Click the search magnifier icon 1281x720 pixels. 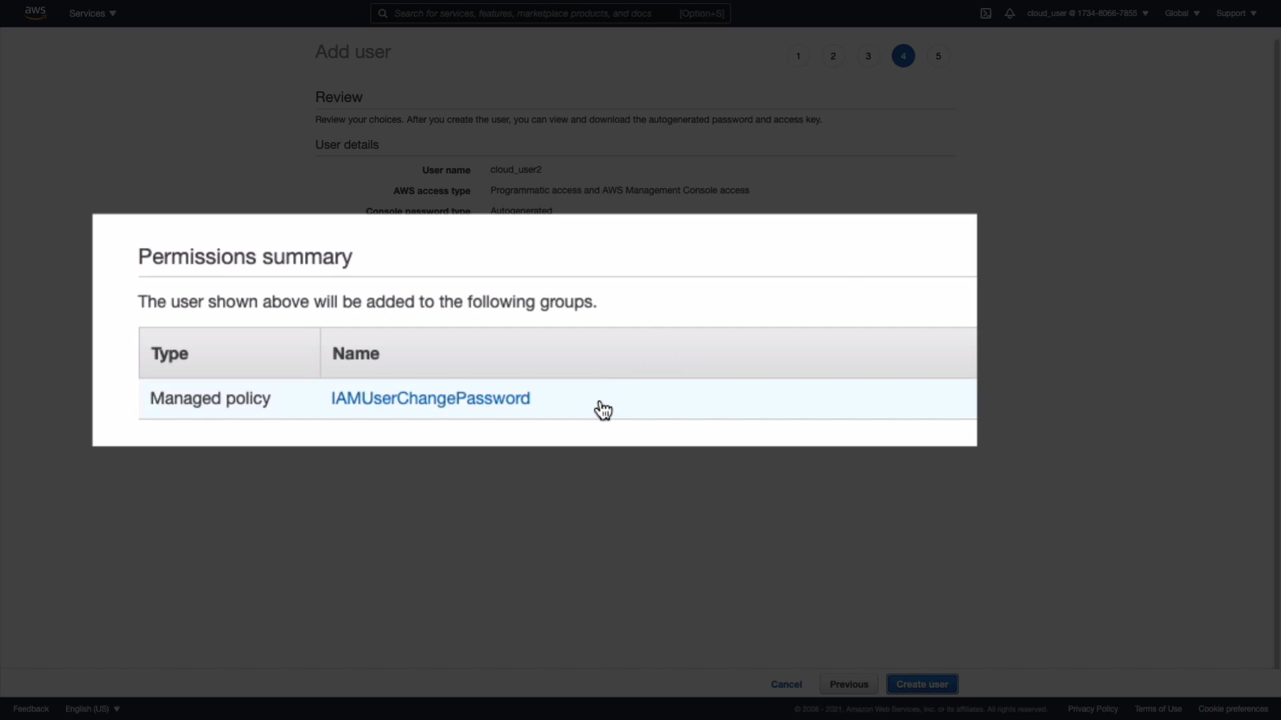click(383, 13)
